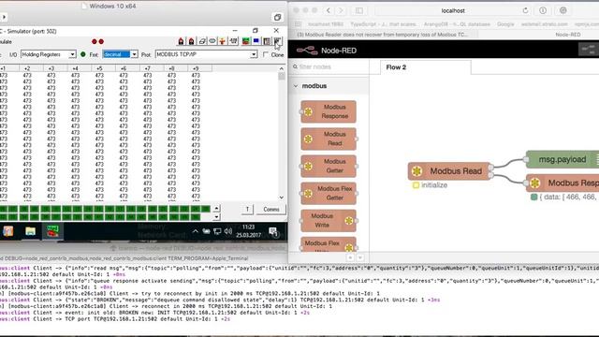599x337 pixels.
Task: Click the T button beside Comms
Action: [x=247, y=210]
